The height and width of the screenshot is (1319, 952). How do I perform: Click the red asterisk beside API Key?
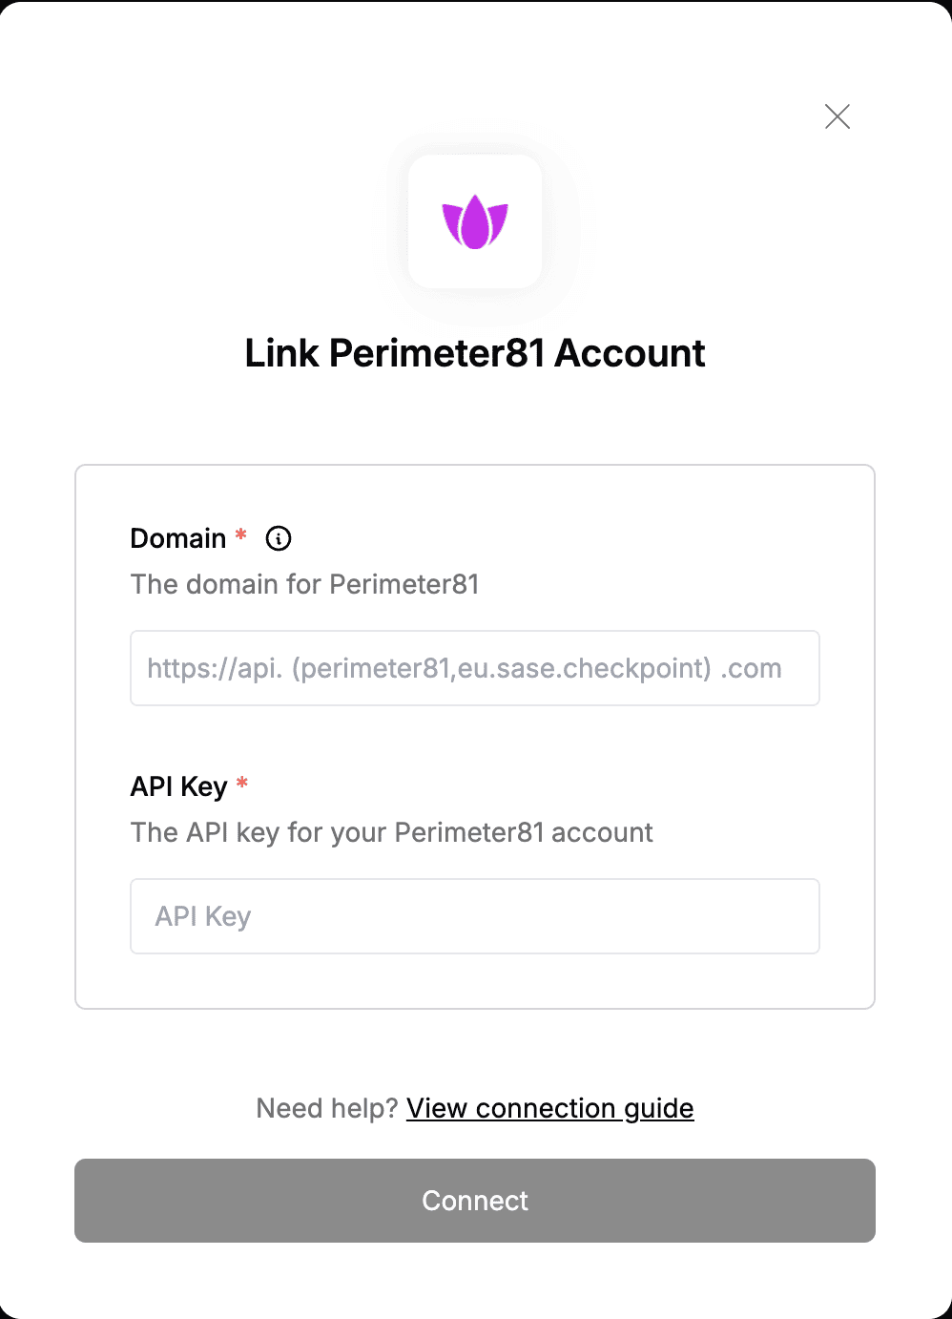[242, 784]
